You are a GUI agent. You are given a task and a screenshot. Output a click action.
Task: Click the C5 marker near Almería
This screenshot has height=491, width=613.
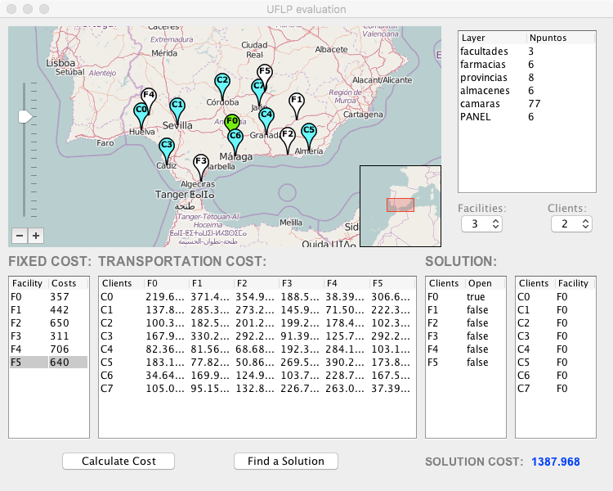click(308, 131)
